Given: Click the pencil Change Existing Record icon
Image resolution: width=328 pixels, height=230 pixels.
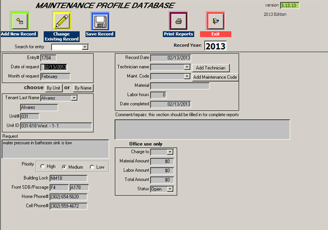Looking at the screenshot, I should coord(61,21).
